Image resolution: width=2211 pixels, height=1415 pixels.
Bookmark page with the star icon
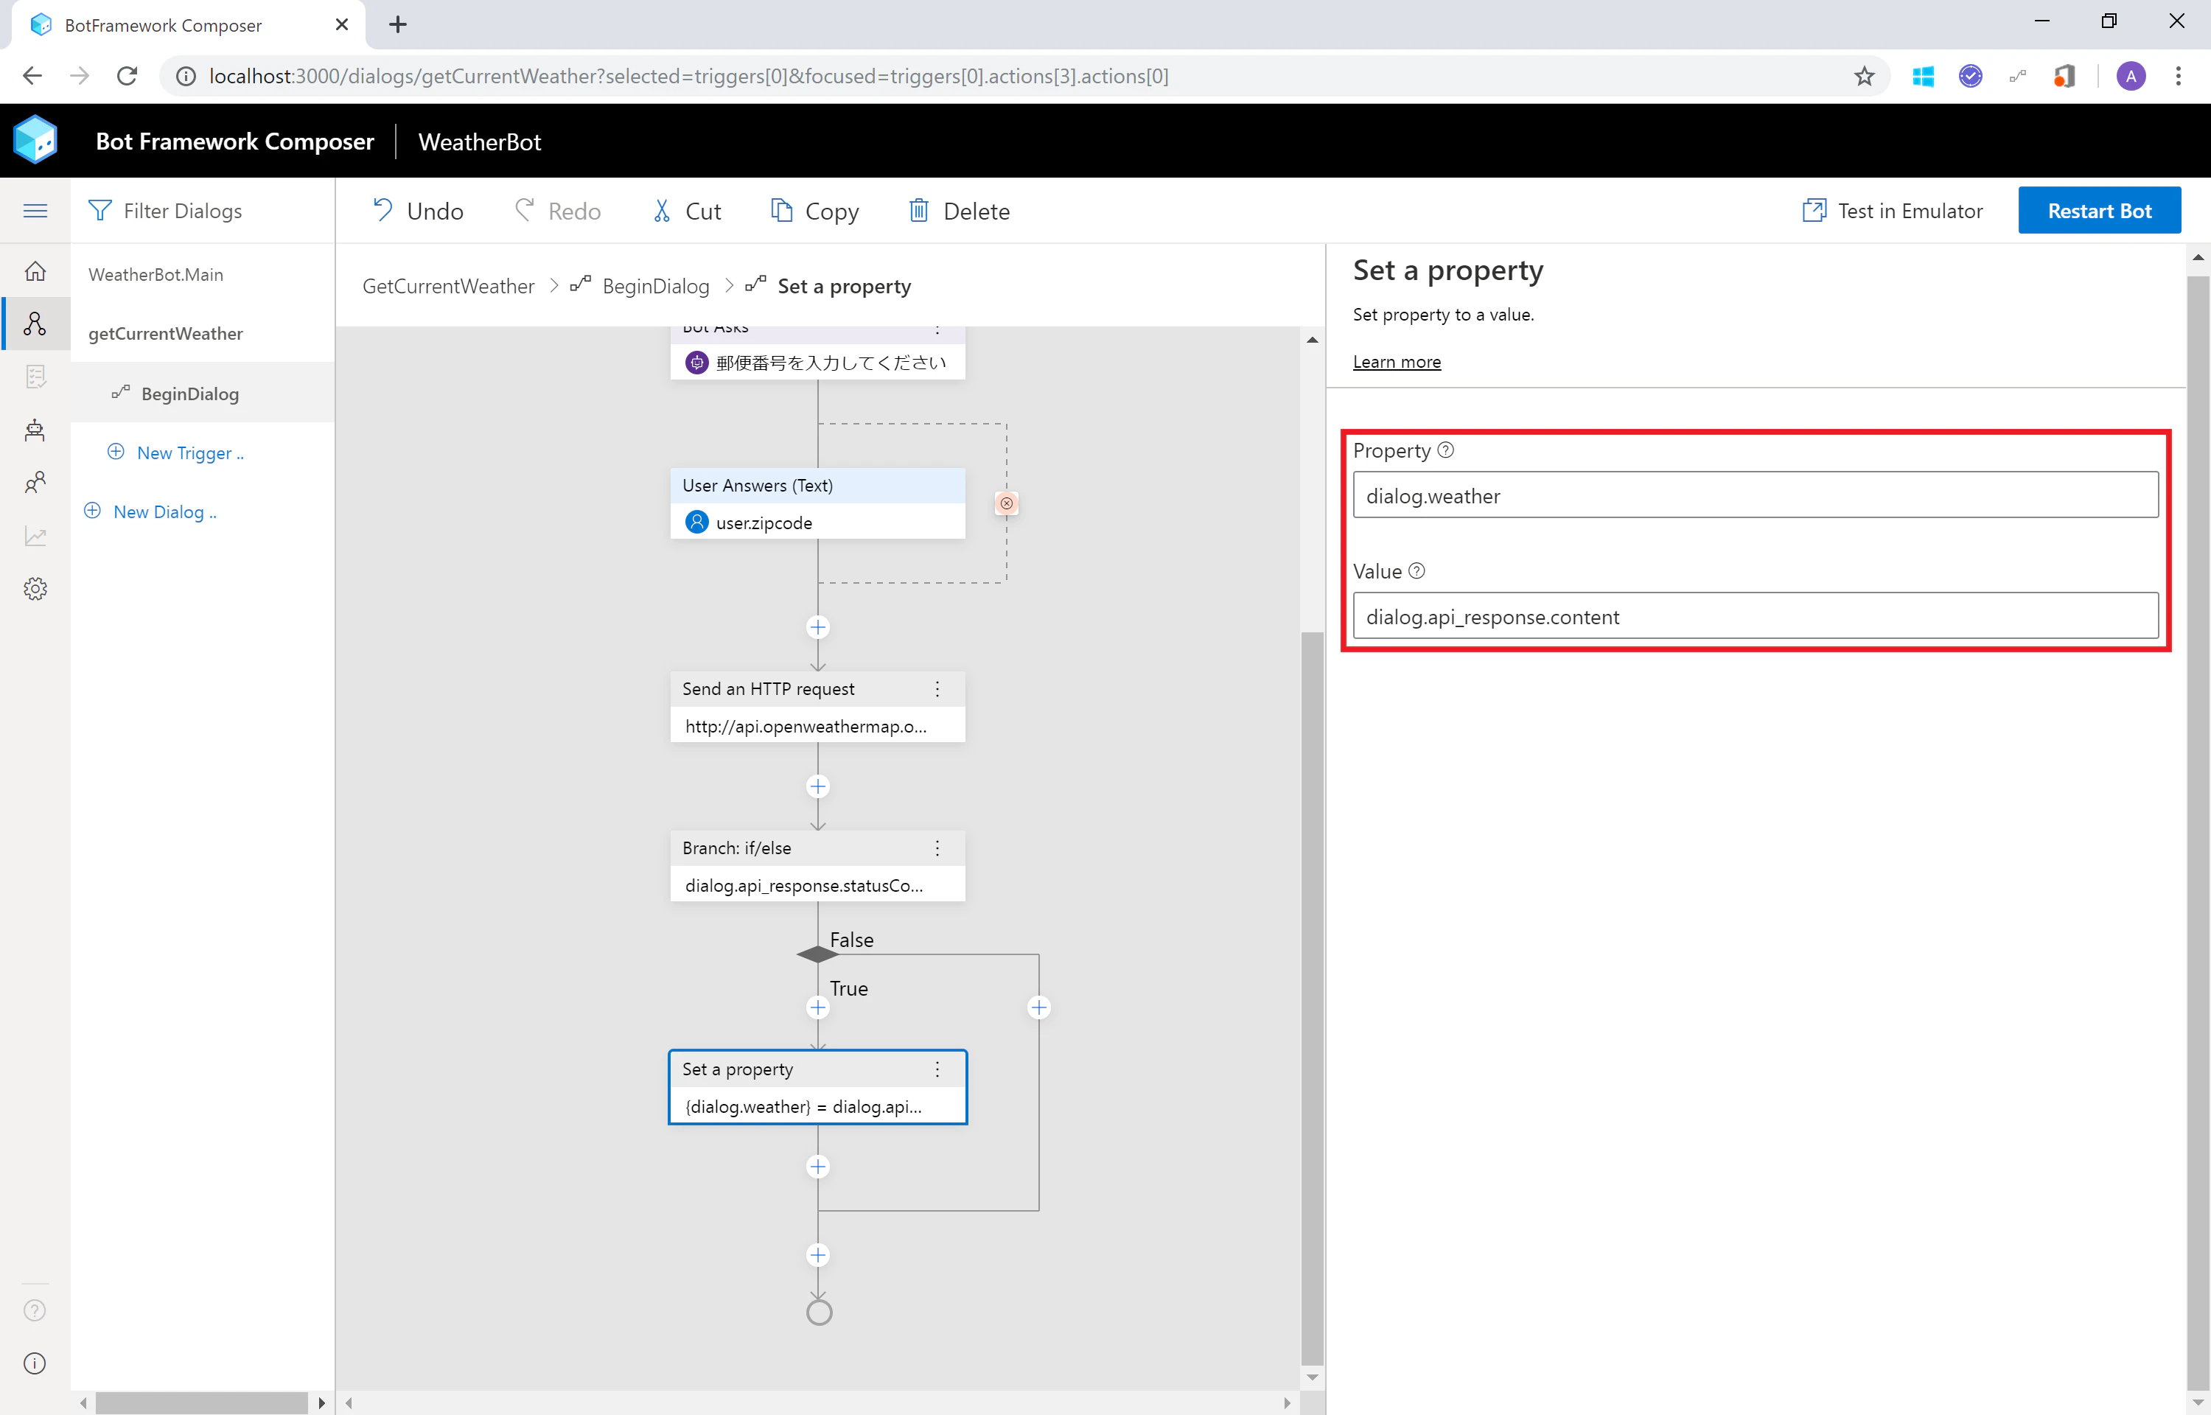[x=1863, y=76]
